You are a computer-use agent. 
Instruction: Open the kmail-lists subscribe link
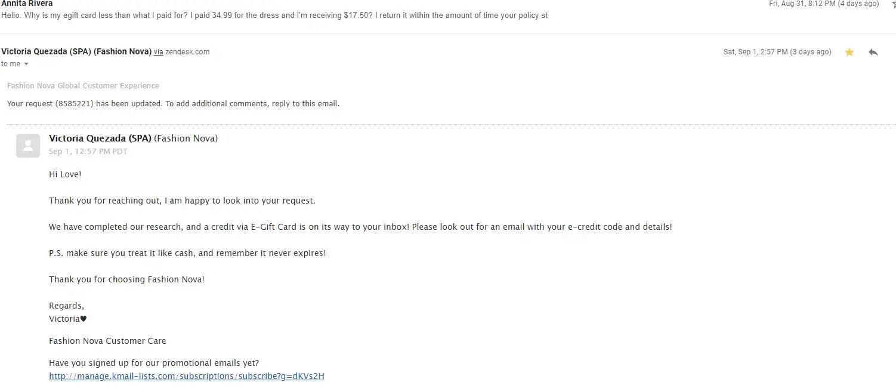tap(187, 376)
